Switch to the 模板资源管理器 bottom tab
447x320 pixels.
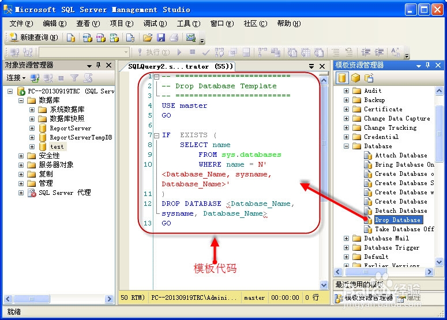tap(365, 298)
